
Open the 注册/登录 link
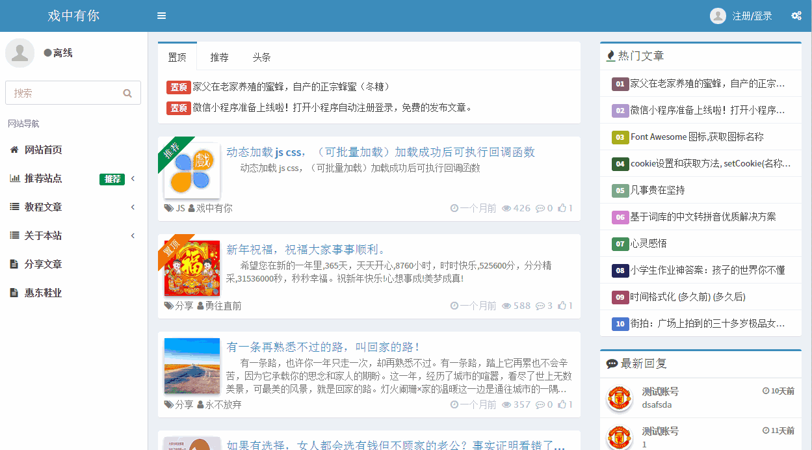tap(753, 16)
